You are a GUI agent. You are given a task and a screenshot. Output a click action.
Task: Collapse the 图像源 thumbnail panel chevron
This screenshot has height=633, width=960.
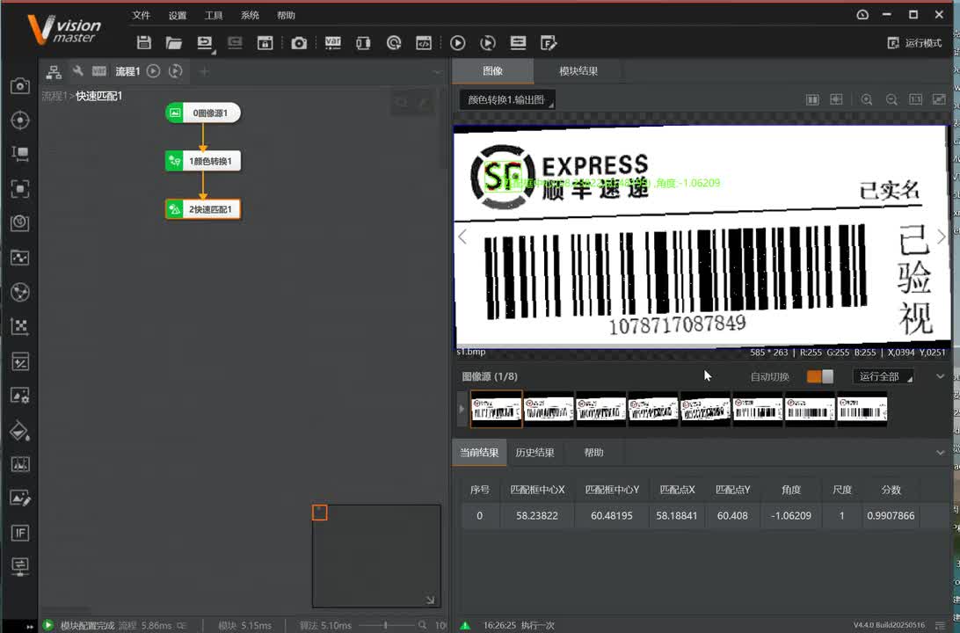(941, 376)
